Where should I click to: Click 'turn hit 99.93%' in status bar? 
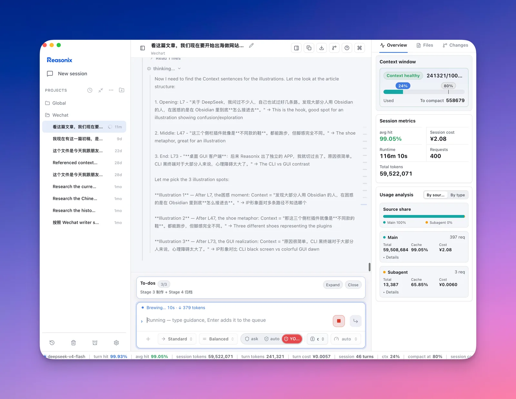pyautogui.click(x=110, y=357)
